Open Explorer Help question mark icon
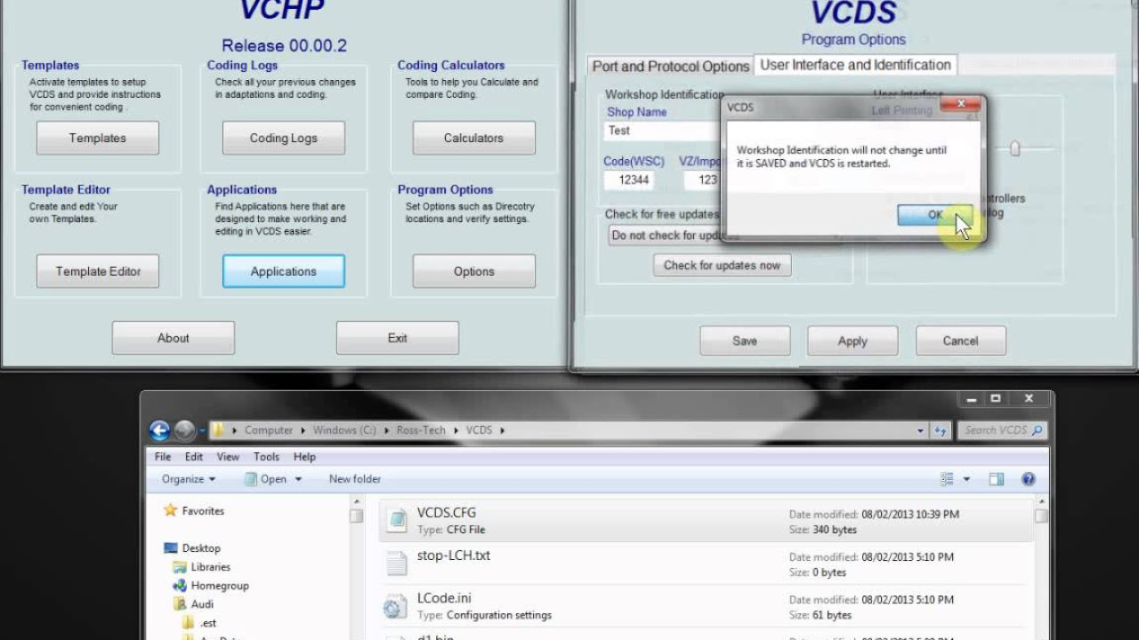 (x=1029, y=479)
